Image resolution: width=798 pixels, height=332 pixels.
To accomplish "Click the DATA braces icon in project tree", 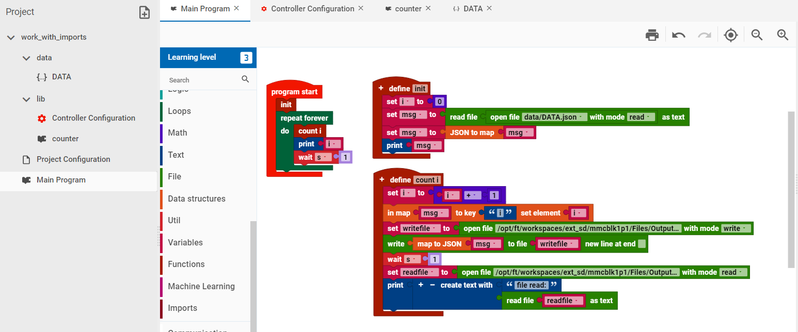I will click(42, 77).
